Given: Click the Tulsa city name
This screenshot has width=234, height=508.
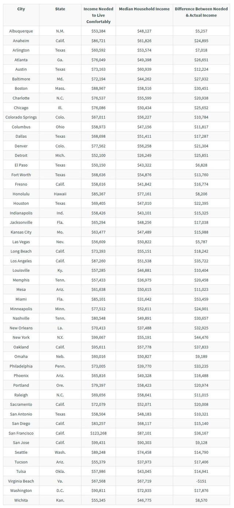Looking at the screenshot, I should coord(21,471).
